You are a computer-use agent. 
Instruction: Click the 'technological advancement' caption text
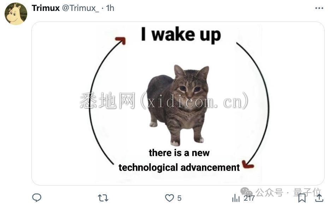(x=179, y=168)
